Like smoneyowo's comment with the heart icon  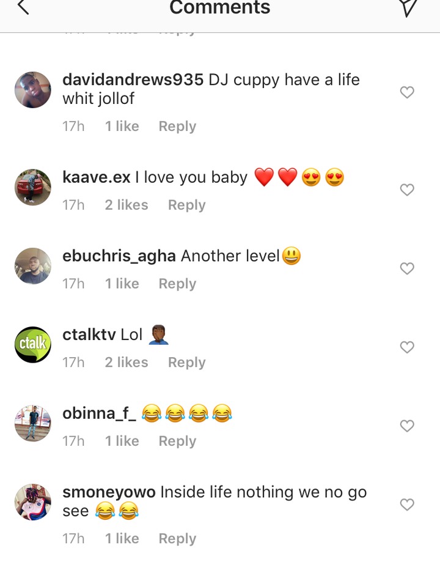coord(407,504)
